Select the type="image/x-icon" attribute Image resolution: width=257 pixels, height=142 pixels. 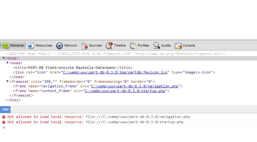[x=192, y=72]
